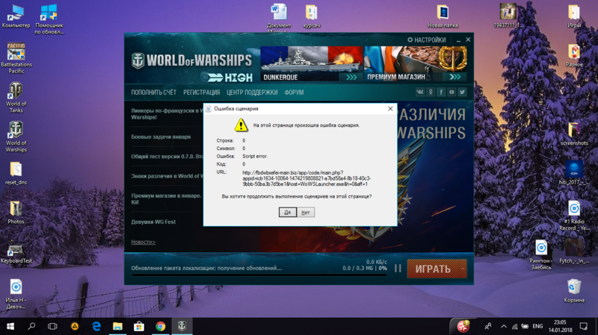Screen dimensions: 598x335
Task: Open the DUNKERQUE banner
Action: coord(312,64)
